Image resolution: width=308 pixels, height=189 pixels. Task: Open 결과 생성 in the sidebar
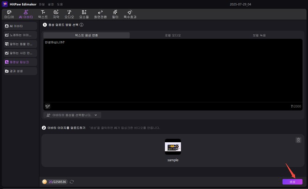[20, 71]
